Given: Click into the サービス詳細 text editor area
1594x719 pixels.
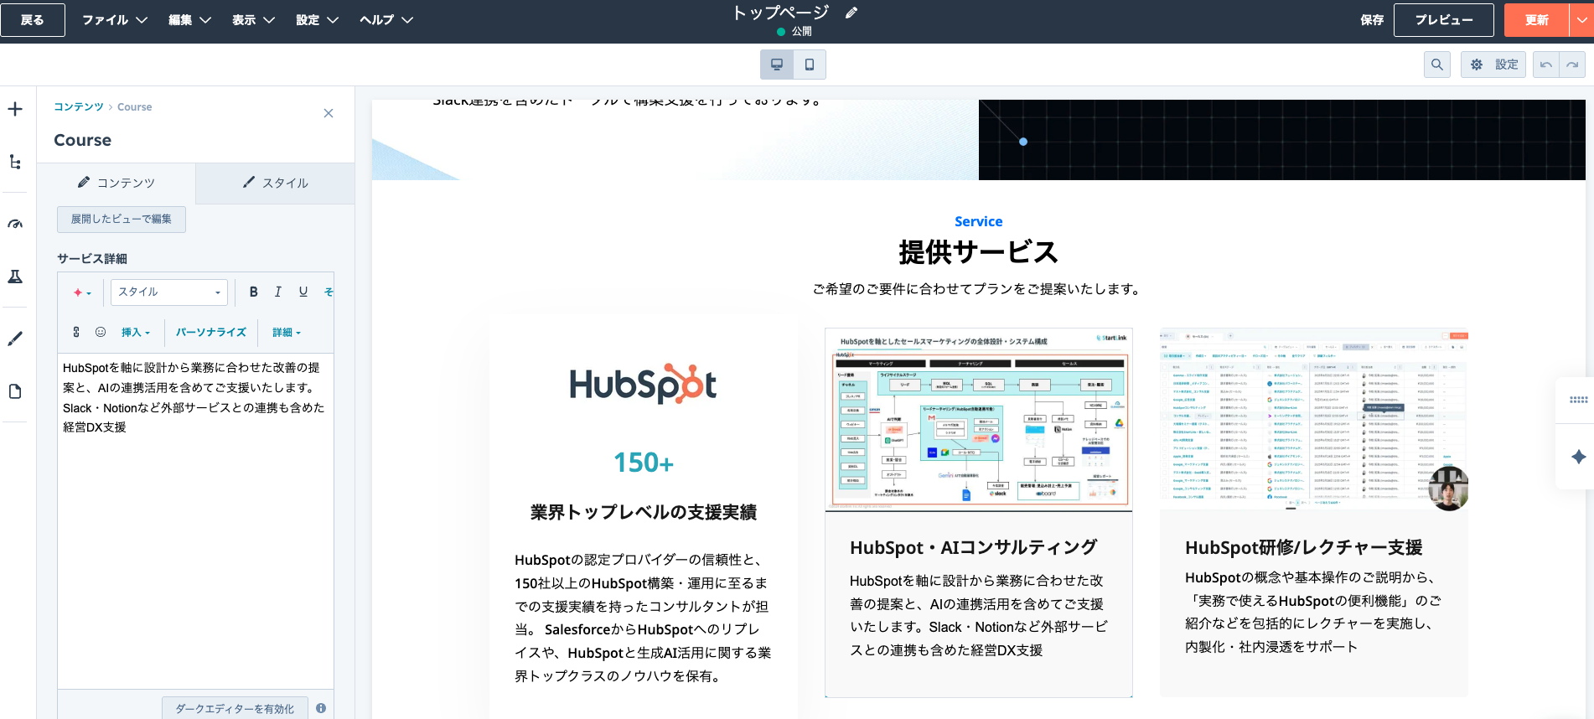Looking at the screenshot, I should coord(195,545).
